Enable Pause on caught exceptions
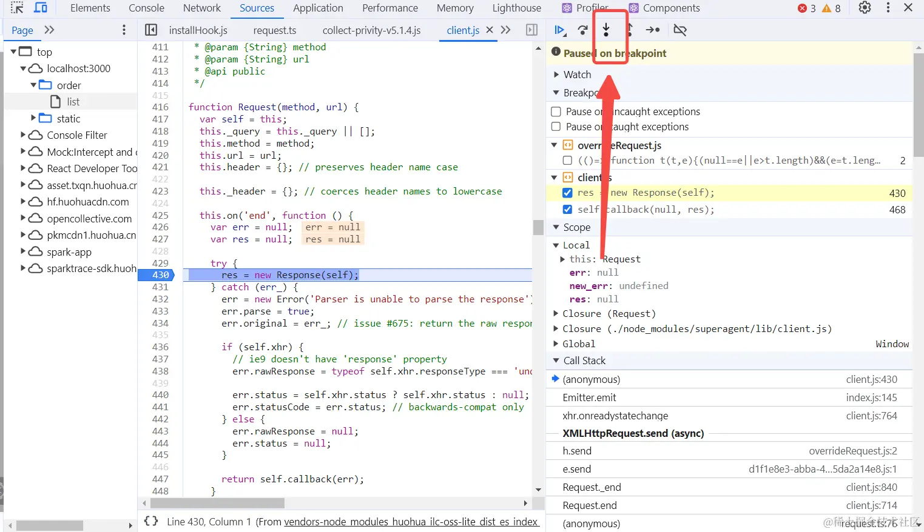The width and height of the screenshot is (924, 532). point(556,127)
